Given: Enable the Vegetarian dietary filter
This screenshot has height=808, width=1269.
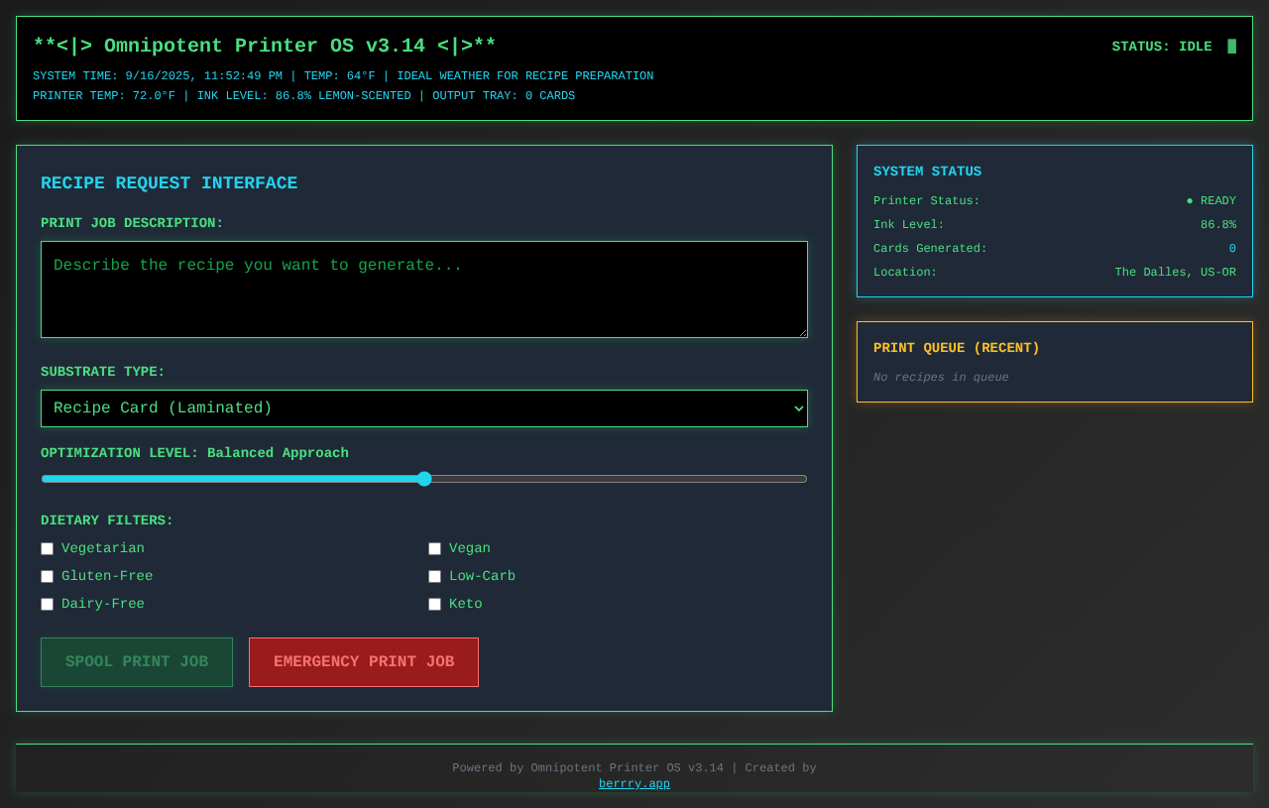Looking at the screenshot, I should (x=47, y=548).
